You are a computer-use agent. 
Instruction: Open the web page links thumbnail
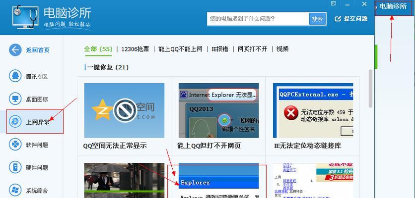(313, 181)
